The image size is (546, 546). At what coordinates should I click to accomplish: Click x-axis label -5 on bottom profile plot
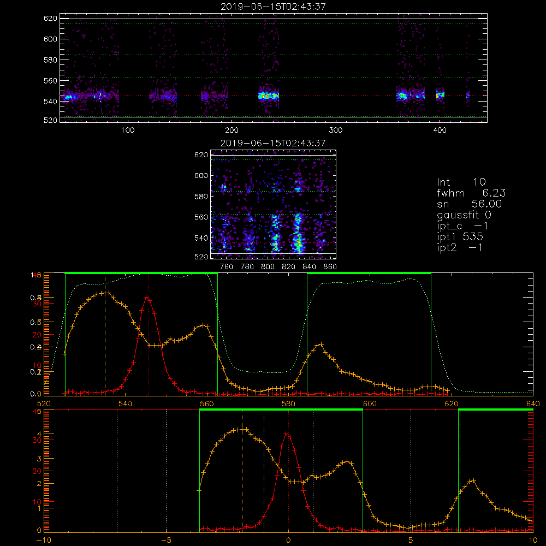pyautogui.click(x=167, y=541)
